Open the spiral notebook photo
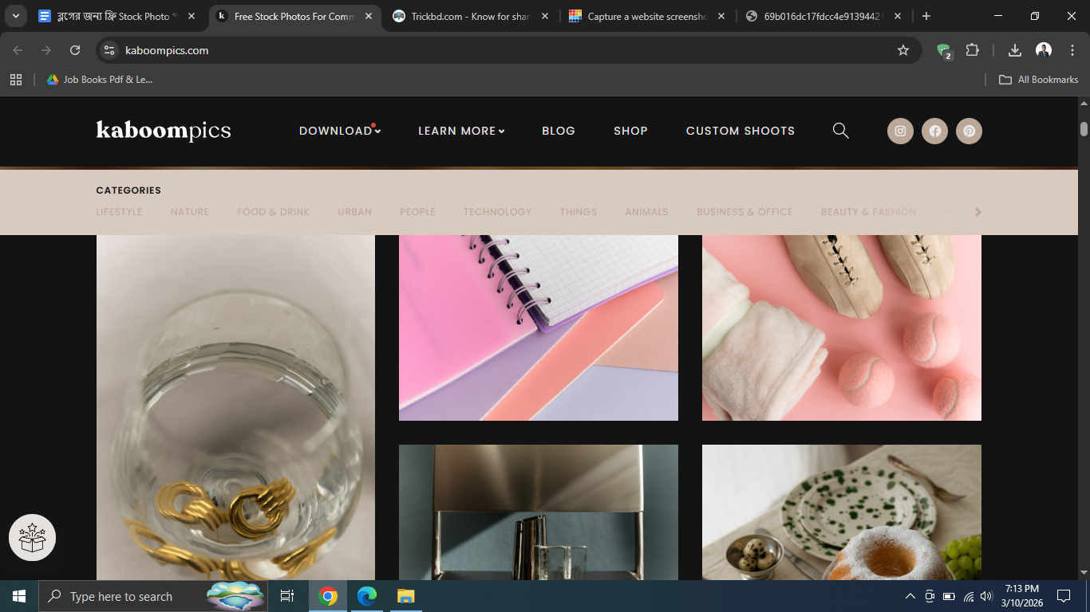This screenshot has height=612, width=1090. tap(539, 328)
